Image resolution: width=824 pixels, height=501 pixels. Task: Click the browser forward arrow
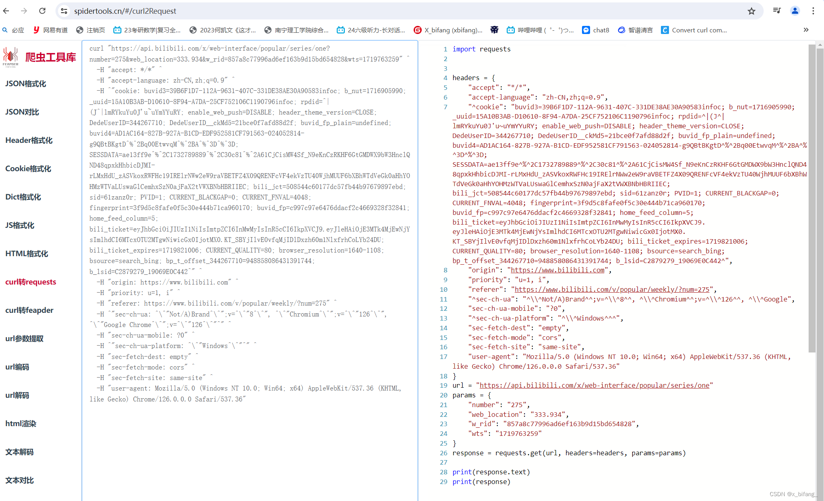coord(24,11)
